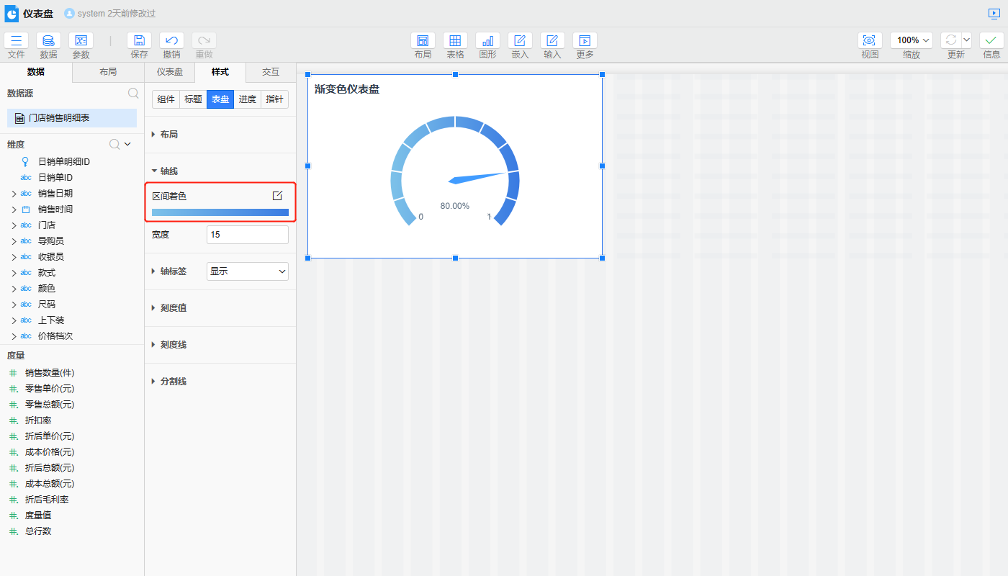1008x576 pixels.
Task: Click the Table (表格) insert icon
Action: pos(455,41)
